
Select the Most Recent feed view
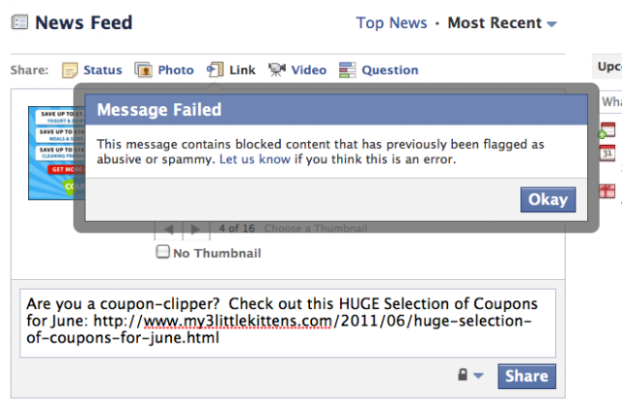click(495, 22)
